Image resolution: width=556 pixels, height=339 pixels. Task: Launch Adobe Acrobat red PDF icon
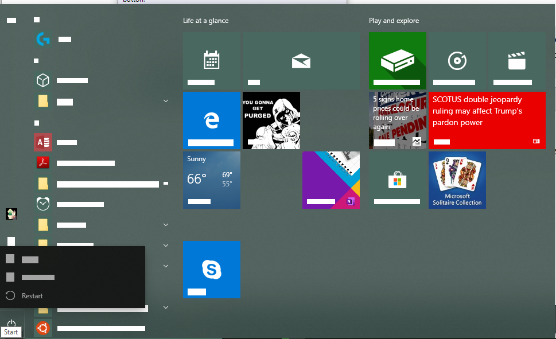[43, 163]
